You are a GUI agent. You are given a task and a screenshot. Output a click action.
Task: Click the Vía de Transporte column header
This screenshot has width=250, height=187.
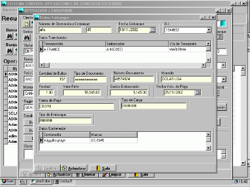pos(187,44)
